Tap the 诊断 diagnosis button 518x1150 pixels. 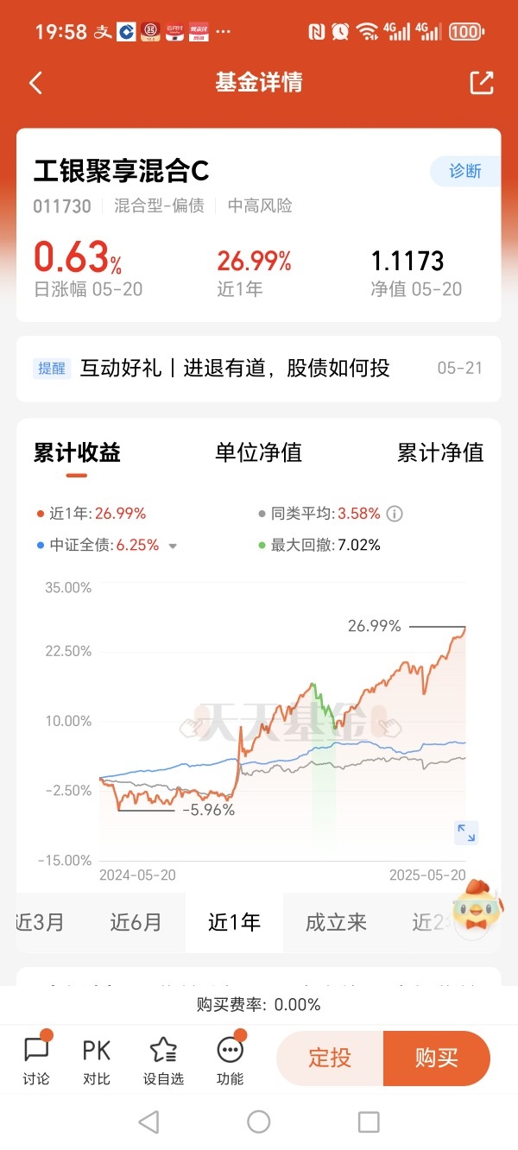(x=465, y=171)
